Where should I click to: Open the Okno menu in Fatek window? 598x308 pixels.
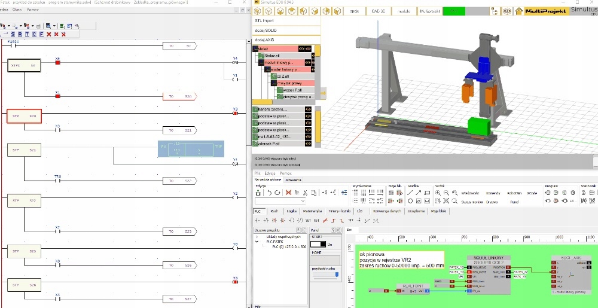(x=17, y=9)
